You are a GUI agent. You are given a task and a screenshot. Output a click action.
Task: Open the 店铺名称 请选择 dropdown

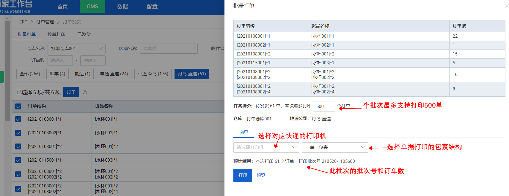[x=169, y=49]
